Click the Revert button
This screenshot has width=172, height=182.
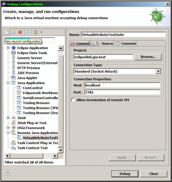pos(151,158)
